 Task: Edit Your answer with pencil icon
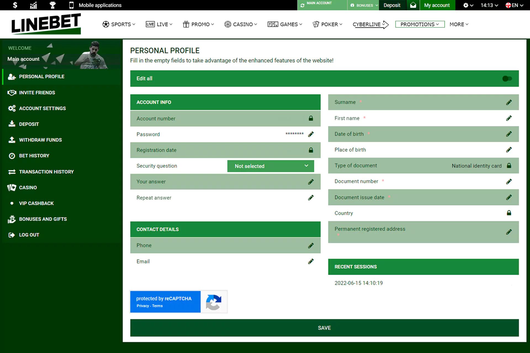311,182
